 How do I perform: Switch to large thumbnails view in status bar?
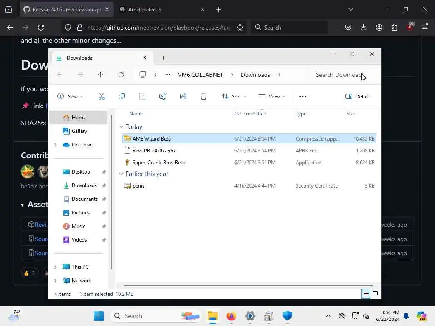pos(375,294)
